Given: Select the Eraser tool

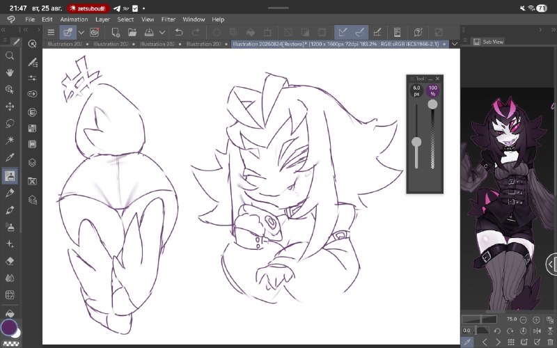Looking at the screenshot, I should coord(10,261).
